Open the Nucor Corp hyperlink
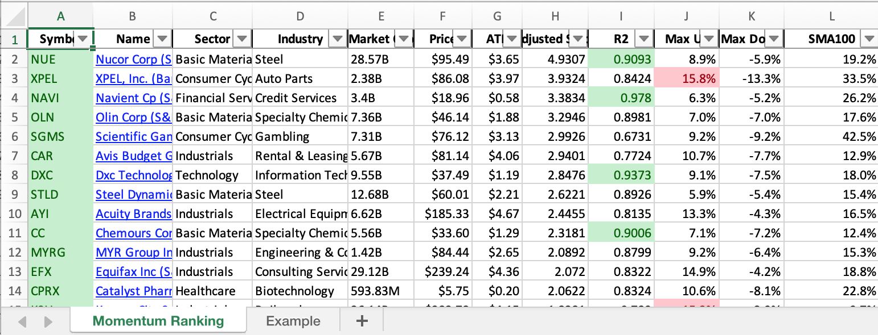Image resolution: width=878 pixels, height=335 pixels. pos(133,60)
